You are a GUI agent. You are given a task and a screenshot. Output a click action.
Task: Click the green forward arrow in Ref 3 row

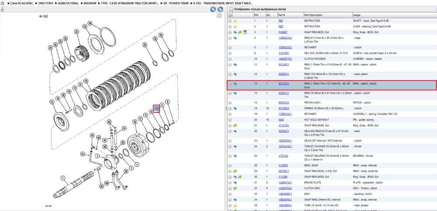pyautogui.click(x=240, y=33)
